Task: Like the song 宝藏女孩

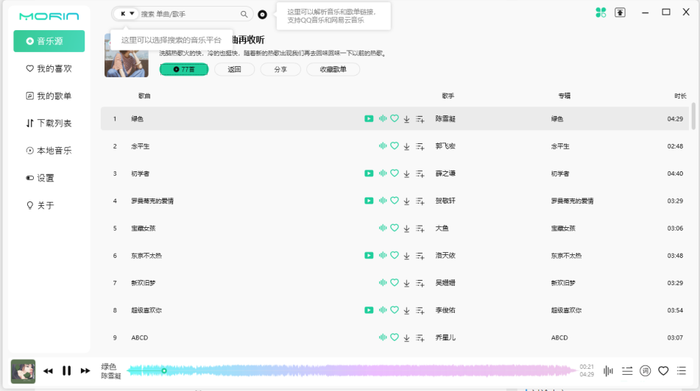Action: point(395,228)
